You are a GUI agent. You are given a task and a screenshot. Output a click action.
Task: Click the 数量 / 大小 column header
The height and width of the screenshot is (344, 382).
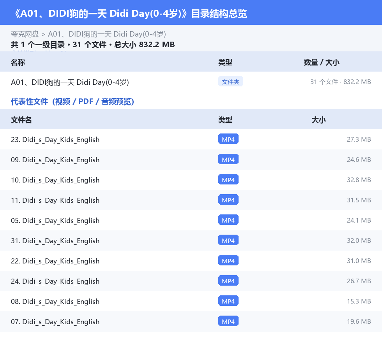pyautogui.click(x=322, y=62)
